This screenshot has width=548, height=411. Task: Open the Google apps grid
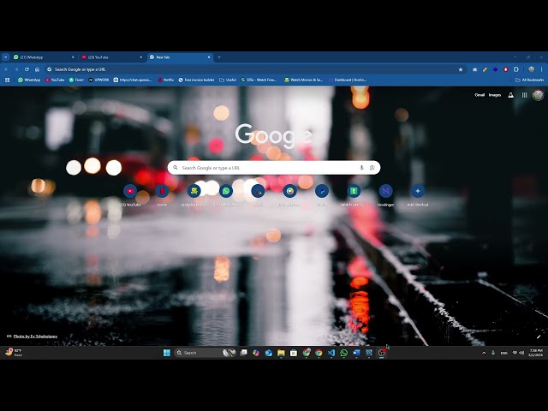coord(525,95)
